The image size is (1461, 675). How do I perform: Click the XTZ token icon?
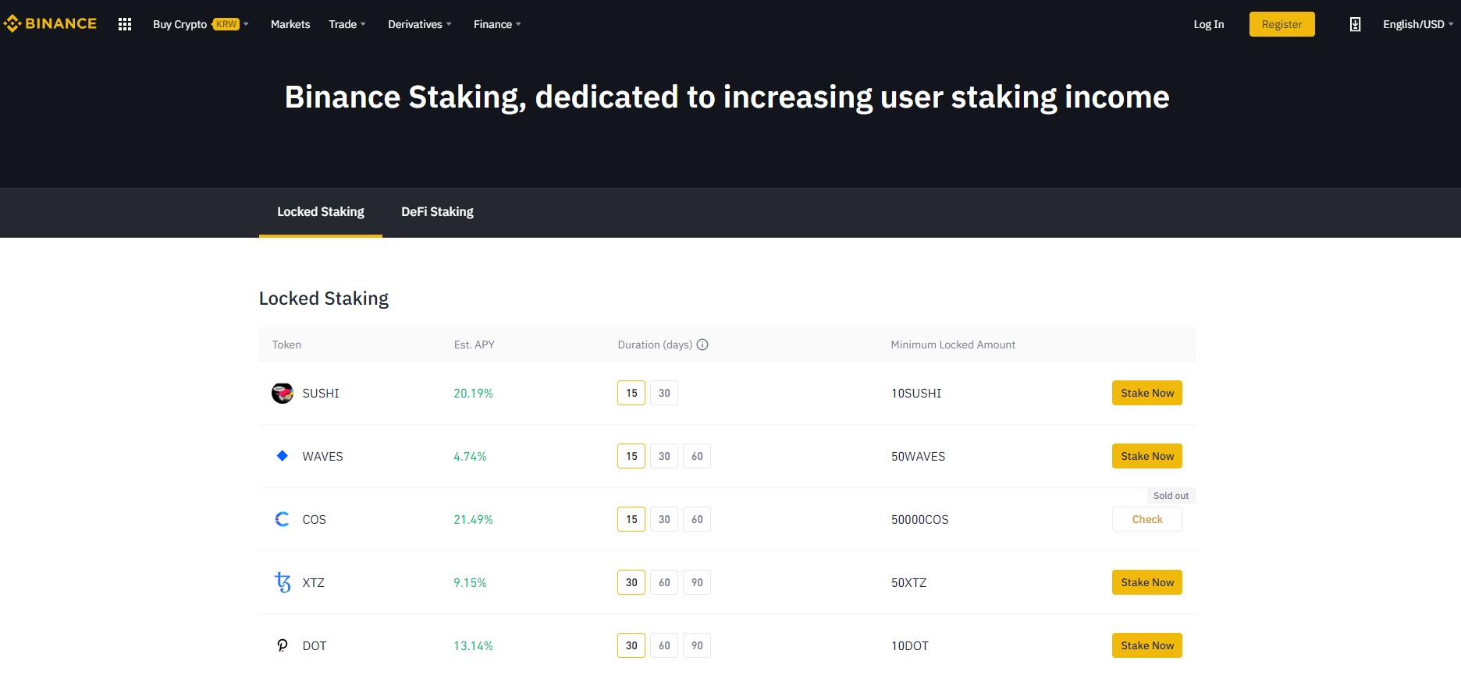283,582
